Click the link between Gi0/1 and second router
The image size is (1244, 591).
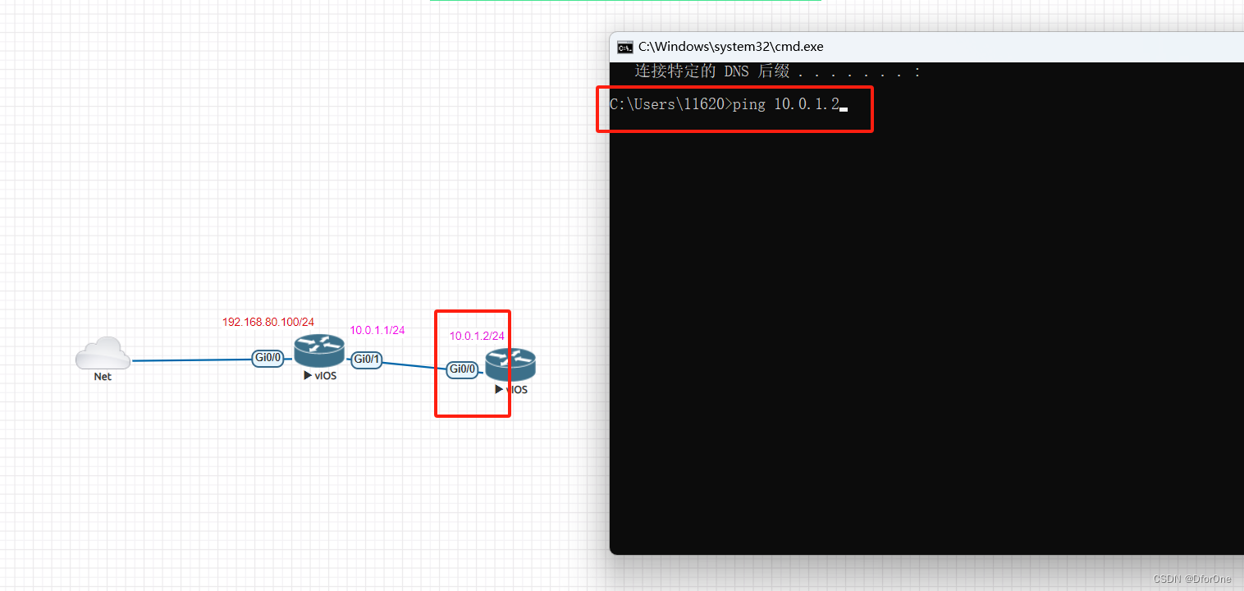click(414, 364)
